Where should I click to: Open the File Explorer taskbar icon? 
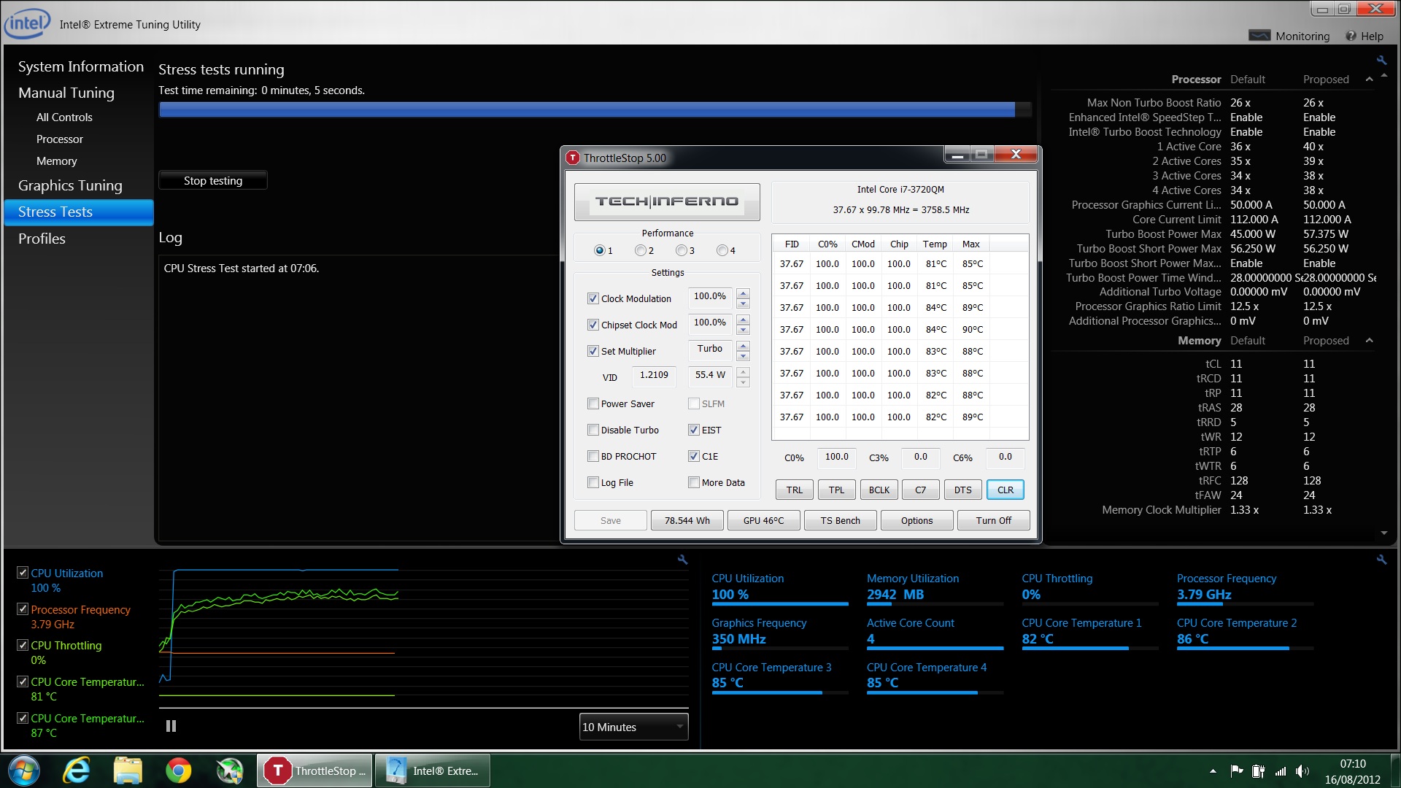(128, 770)
